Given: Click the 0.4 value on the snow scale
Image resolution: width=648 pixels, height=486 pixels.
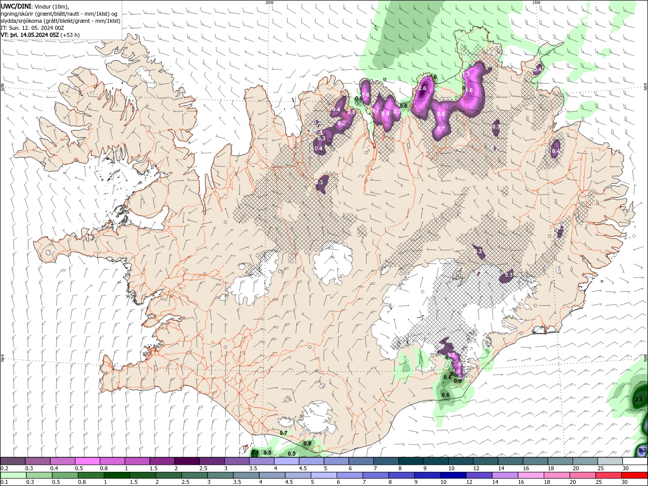Looking at the screenshot, I should 54,468.
